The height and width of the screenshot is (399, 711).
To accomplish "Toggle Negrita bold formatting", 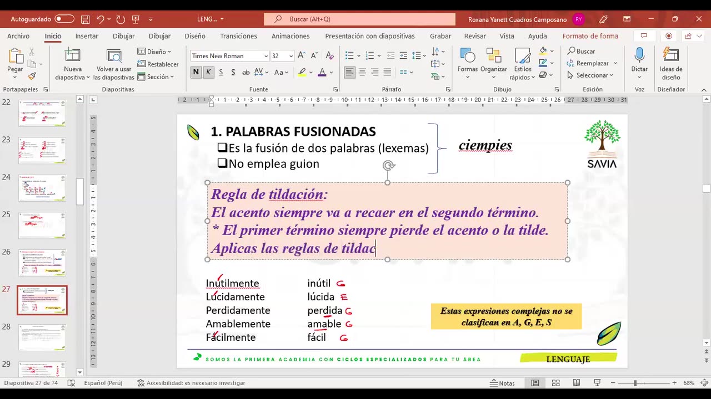I will tap(196, 72).
